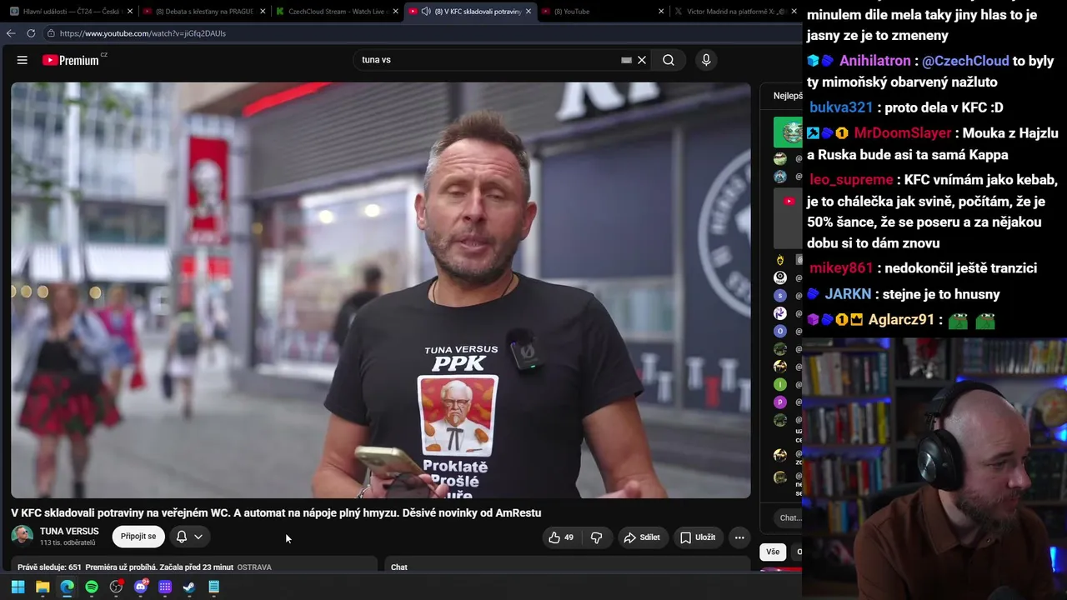Select the "Vše" filter chip
Viewport: 1067px width, 600px height.
pos(773,552)
